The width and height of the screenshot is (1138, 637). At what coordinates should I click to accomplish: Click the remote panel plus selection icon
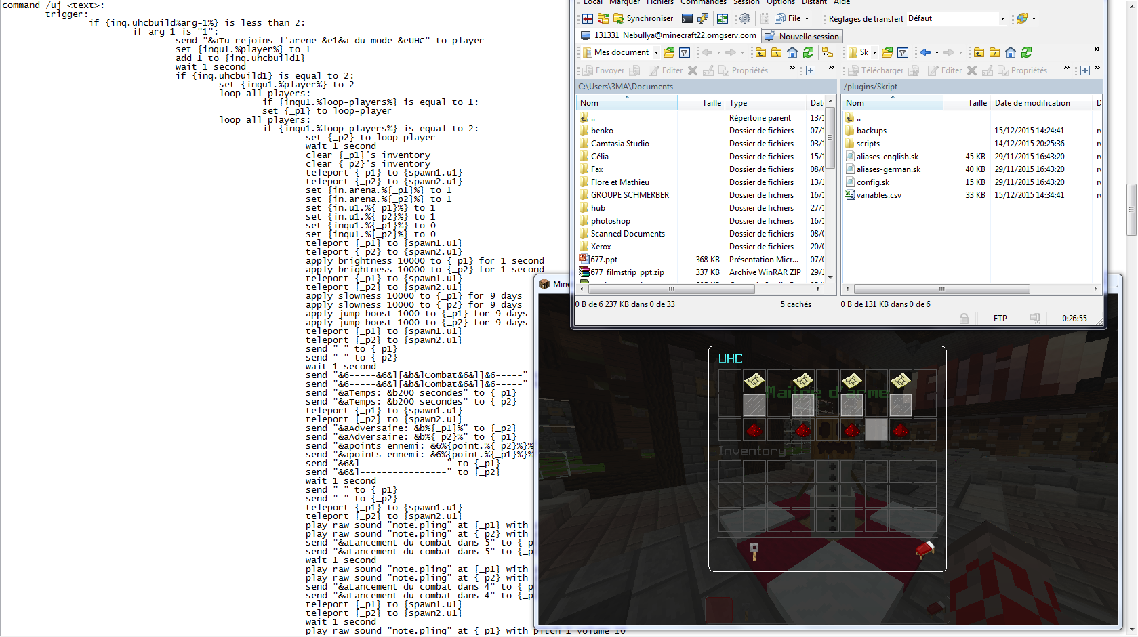[x=1085, y=70]
